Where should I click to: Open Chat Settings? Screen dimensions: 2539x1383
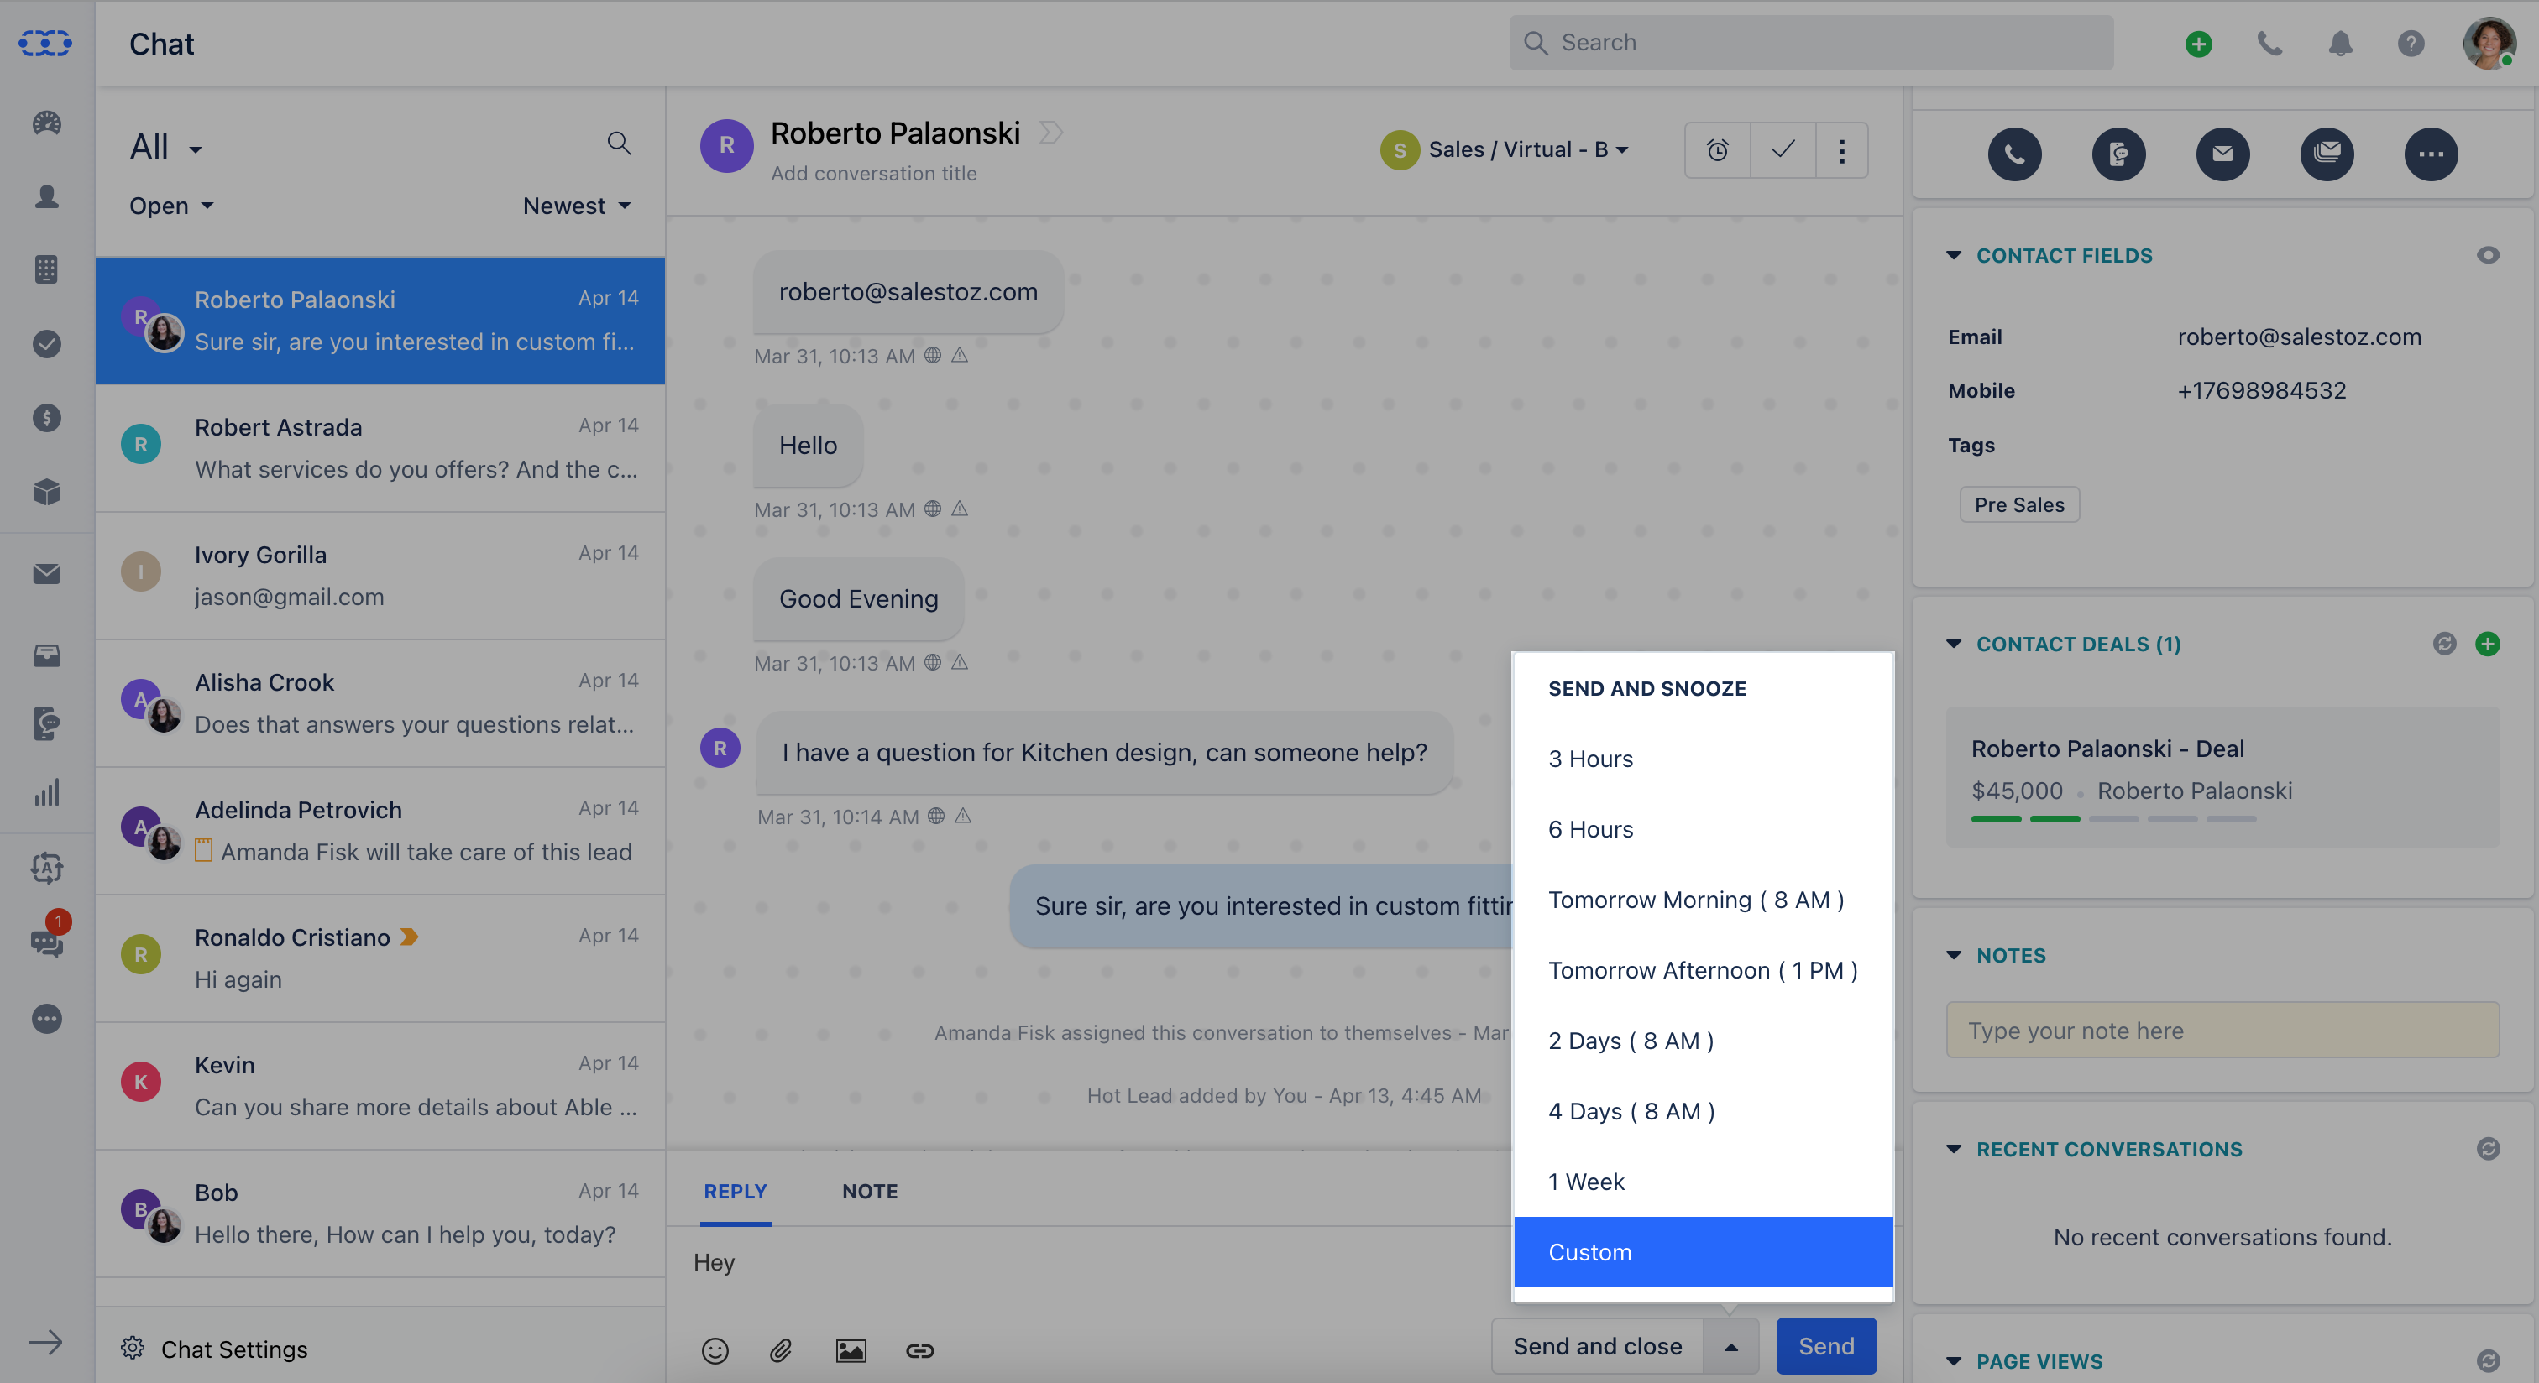tap(215, 1349)
